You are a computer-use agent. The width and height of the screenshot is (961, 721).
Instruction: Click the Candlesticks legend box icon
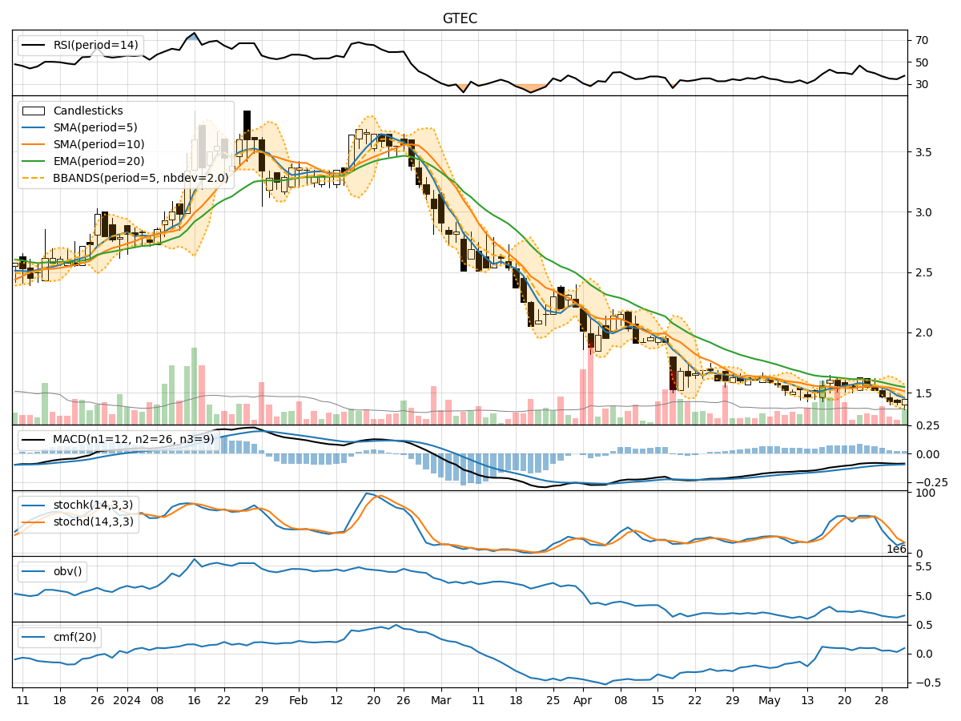pos(34,111)
